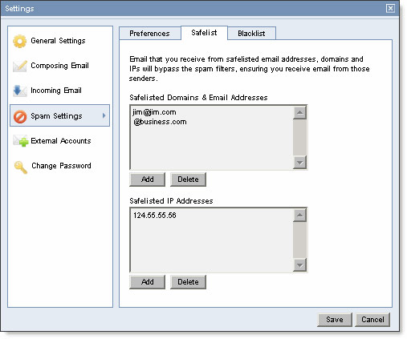Click the External Accounts envelope plus icon
This screenshot has height=339, width=407.
21,141
